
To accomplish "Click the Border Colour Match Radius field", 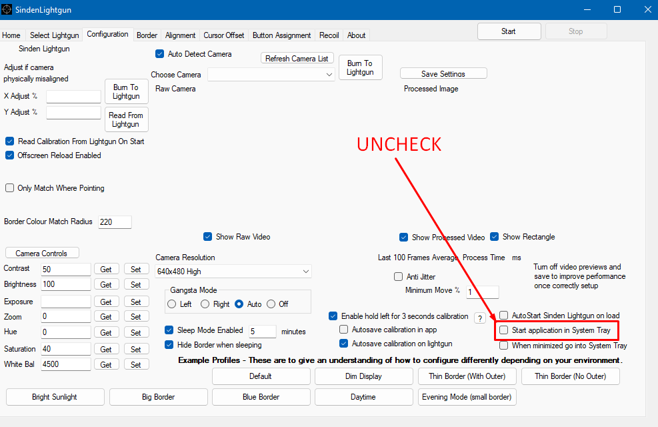I will (115, 222).
